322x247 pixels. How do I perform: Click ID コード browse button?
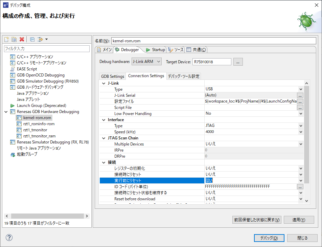[300, 187]
